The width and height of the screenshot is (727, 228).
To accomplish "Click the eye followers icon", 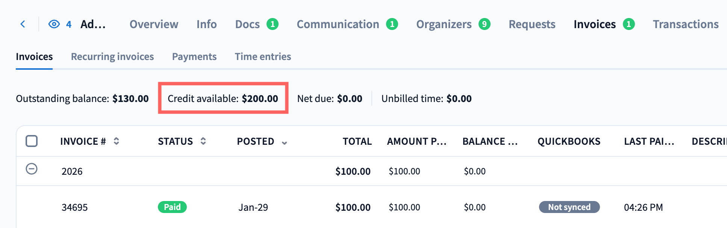I will click(54, 24).
